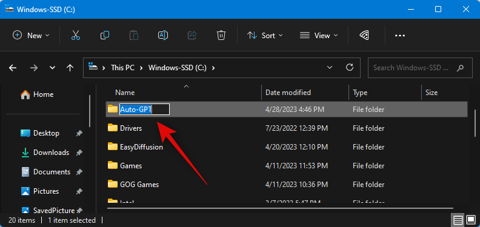Click Windows-SSD (C:) breadcrumb segment
The height and width of the screenshot is (227, 480).
(x=178, y=68)
